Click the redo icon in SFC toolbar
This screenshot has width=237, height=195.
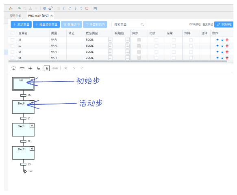pos(82,68)
